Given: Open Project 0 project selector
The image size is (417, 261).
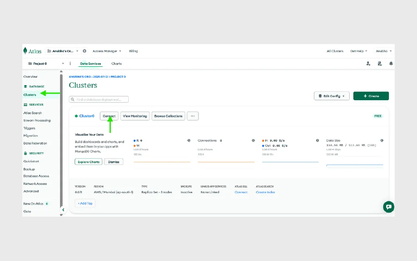Looking at the screenshot, I should click(x=46, y=63).
